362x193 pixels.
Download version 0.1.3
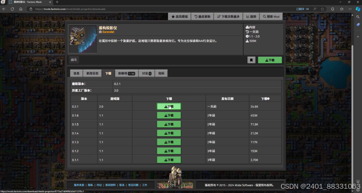[169, 142]
